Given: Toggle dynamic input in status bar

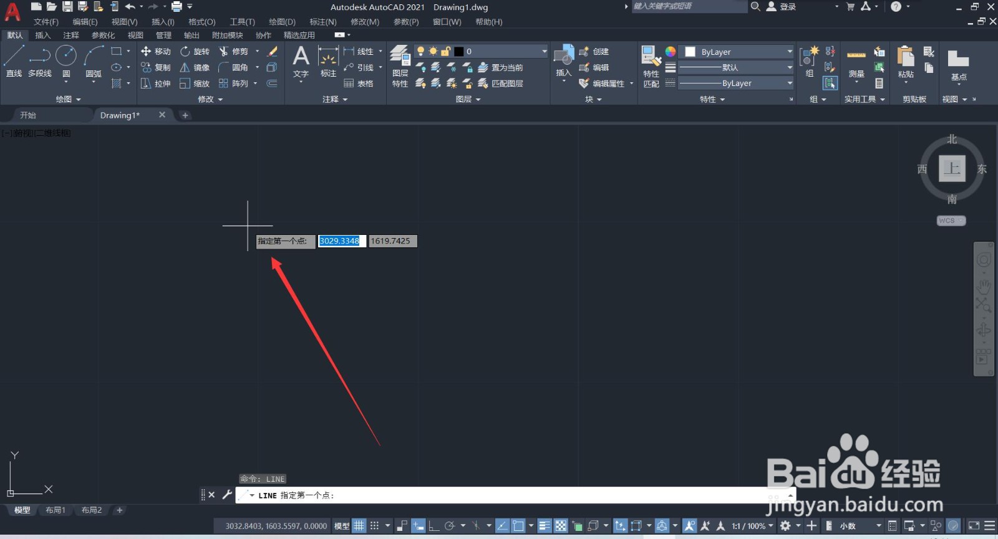Looking at the screenshot, I should [419, 526].
